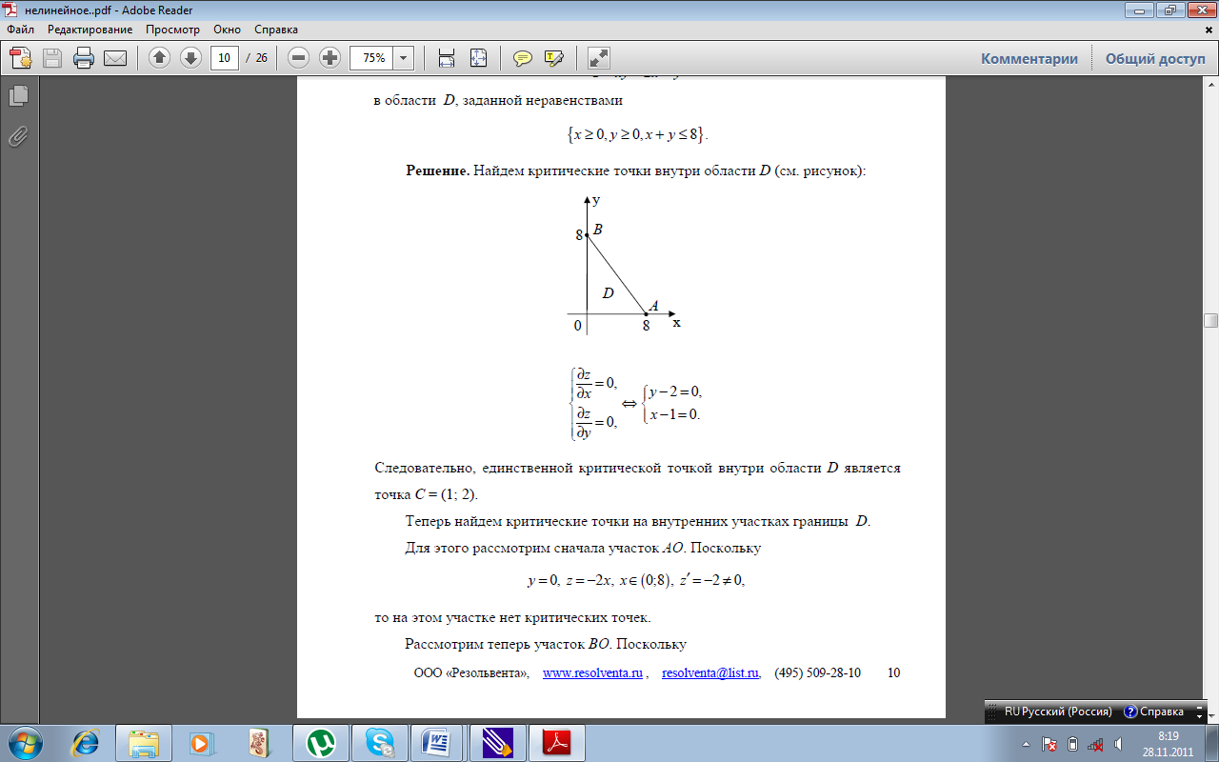This screenshot has width=1219, height=762.
Task: Go to next page down arrow
Action: [190, 58]
